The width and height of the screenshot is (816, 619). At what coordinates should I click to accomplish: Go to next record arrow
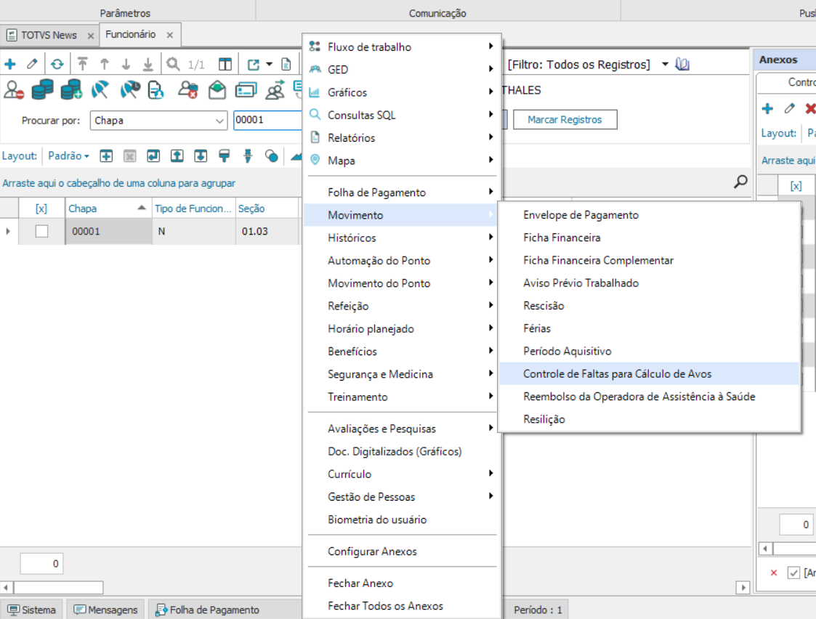tap(126, 64)
